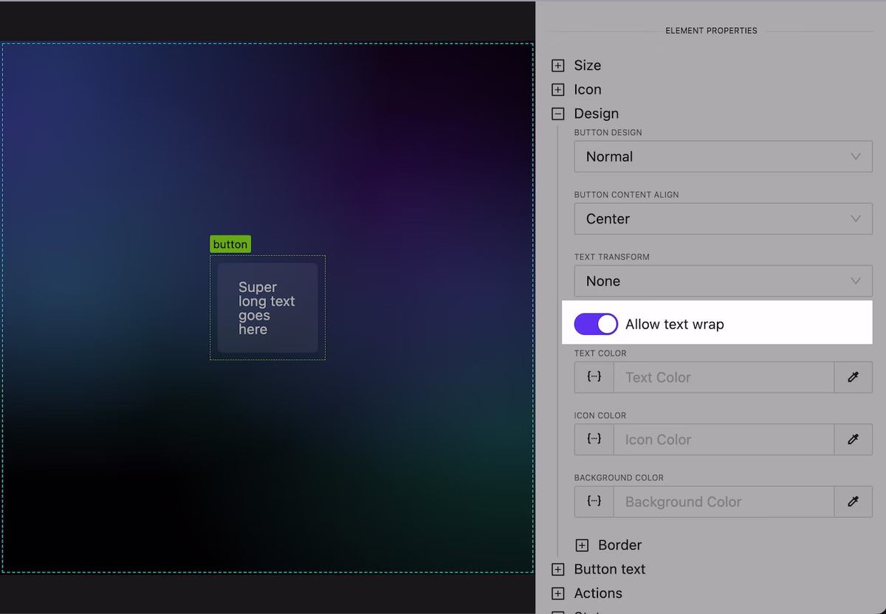Click the eyedropper icon for Background Color
This screenshot has width=886, height=614.
854,502
